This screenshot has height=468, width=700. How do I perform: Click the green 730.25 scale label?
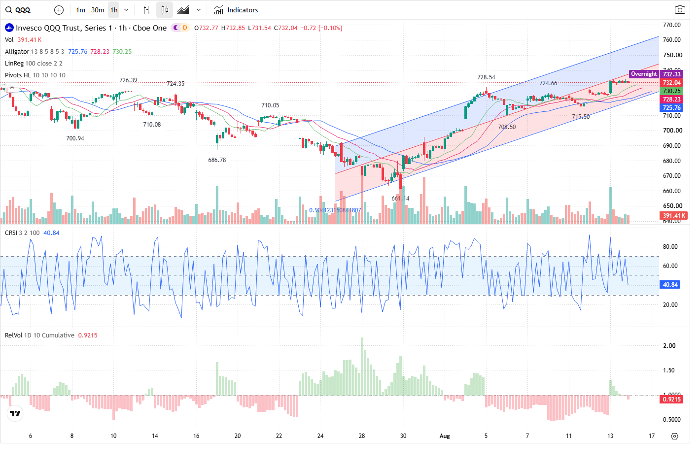point(671,91)
